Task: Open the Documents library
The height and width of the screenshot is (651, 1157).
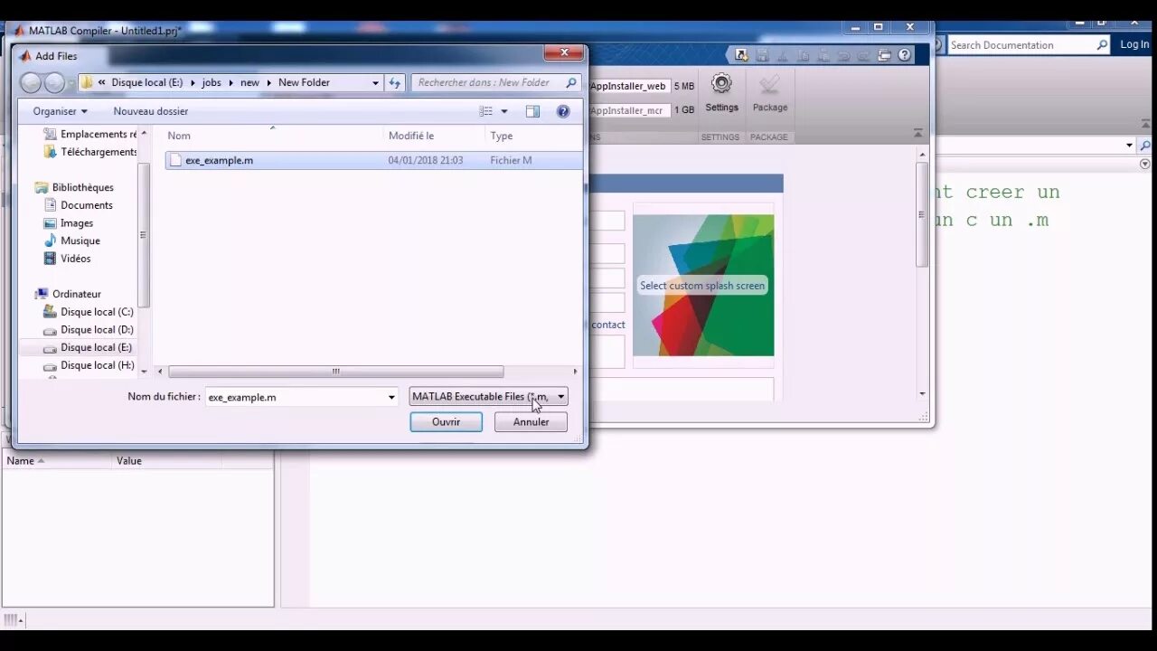Action: click(x=79, y=205)
